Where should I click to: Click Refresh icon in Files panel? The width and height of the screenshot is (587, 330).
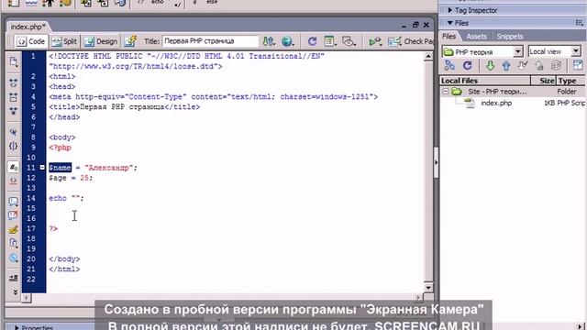(467, 65)
